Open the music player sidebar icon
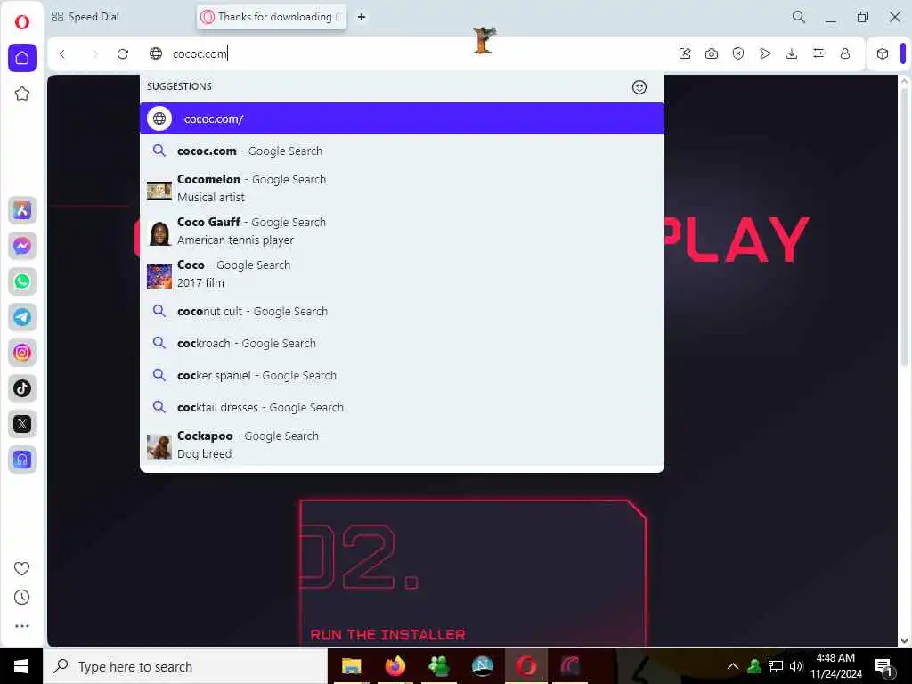The image size is (912, 684). [22, 460]
